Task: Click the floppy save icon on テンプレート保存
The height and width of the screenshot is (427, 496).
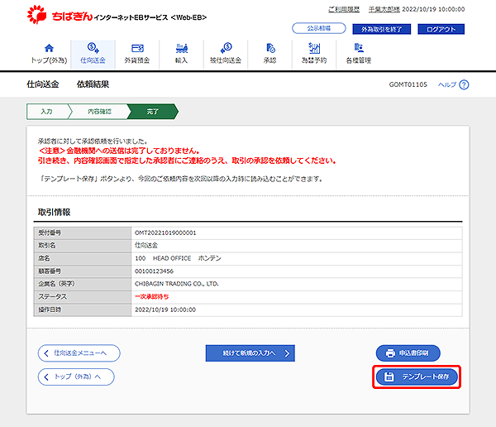Action: coord(389,377)
